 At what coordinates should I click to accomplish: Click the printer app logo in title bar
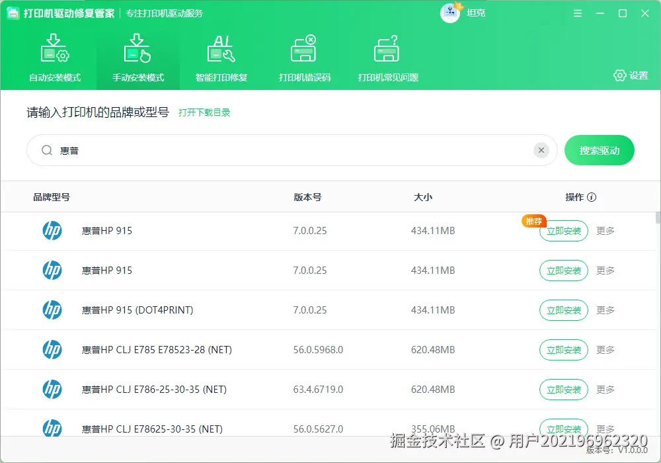(13, 13)
